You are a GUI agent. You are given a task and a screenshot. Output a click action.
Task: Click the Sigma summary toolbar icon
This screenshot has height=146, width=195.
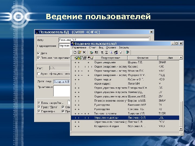tap(106, 52)
